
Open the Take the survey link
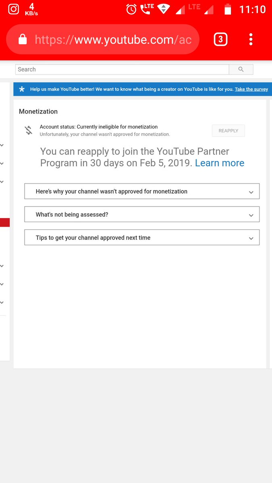point(251,89)
